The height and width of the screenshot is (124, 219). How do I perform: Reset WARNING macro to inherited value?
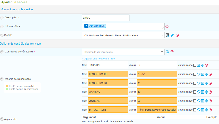[x=198, y=92]
